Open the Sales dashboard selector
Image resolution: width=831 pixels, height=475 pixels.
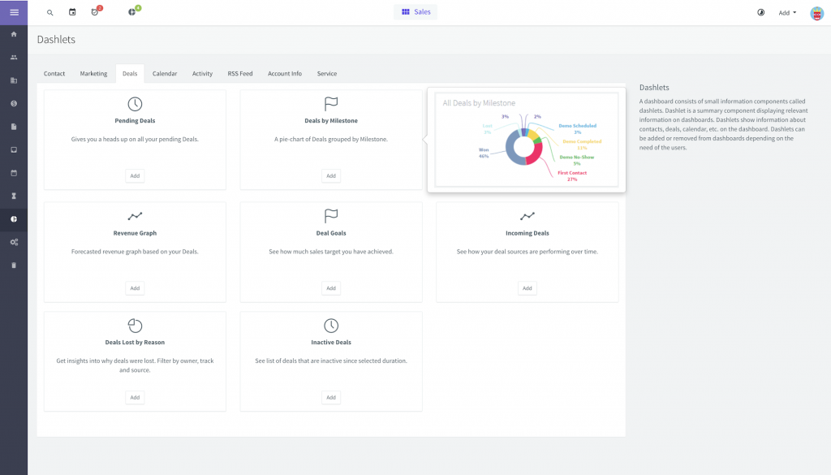tap(415, 12)
